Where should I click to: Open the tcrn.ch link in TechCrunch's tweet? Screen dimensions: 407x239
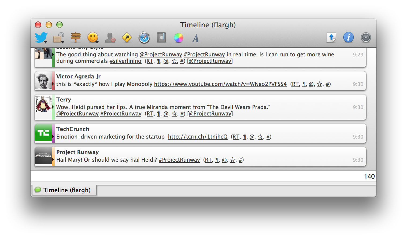click(198, 137)
